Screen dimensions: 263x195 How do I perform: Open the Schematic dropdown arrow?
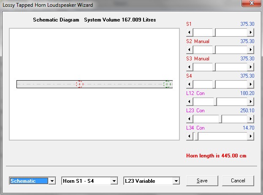click(x=52, y=181)
